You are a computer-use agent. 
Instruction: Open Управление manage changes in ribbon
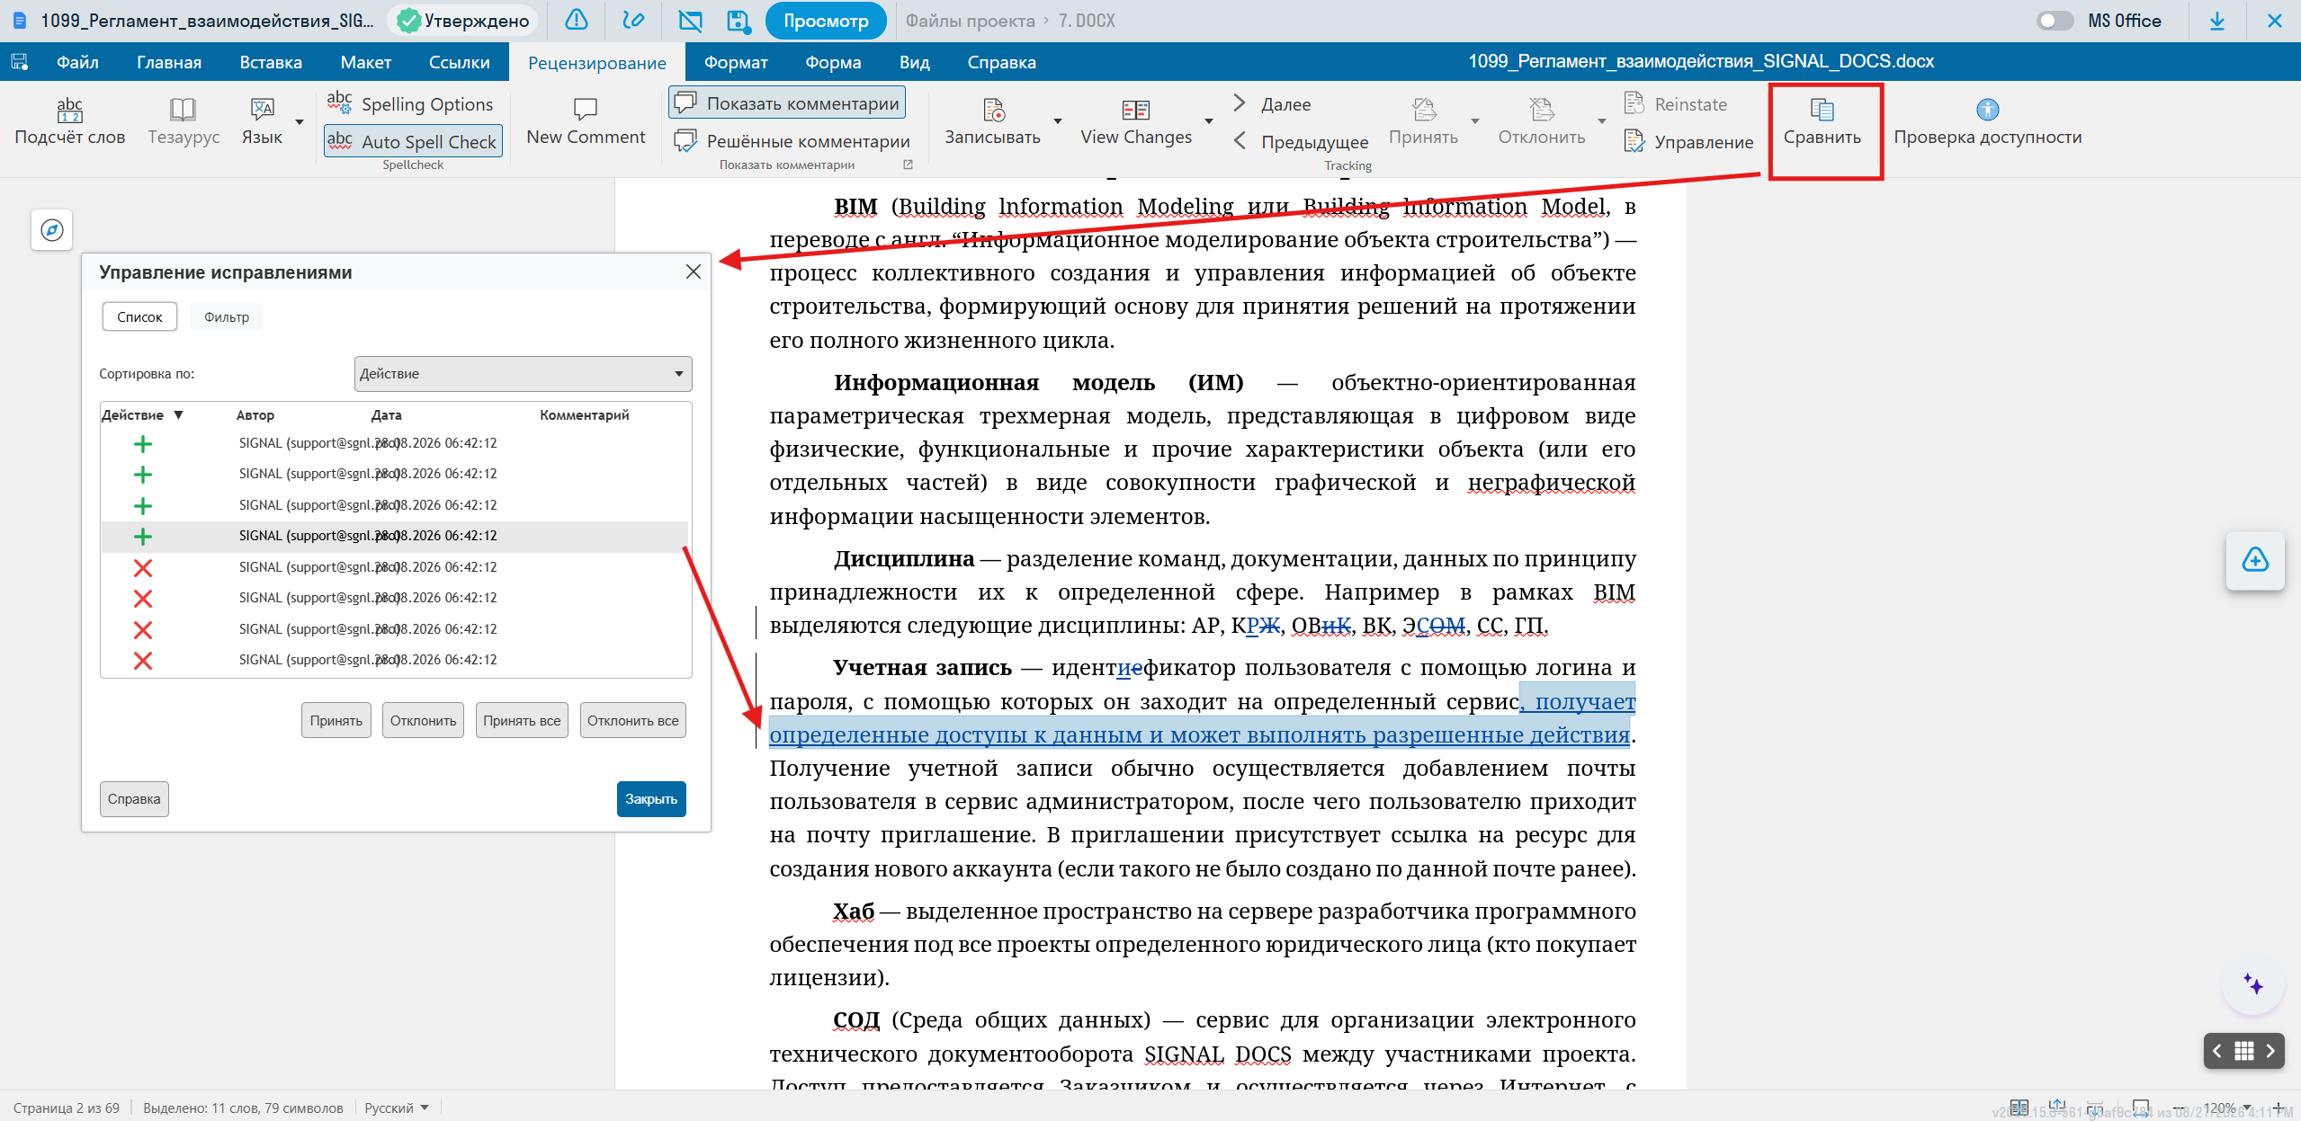[1689, 141]
